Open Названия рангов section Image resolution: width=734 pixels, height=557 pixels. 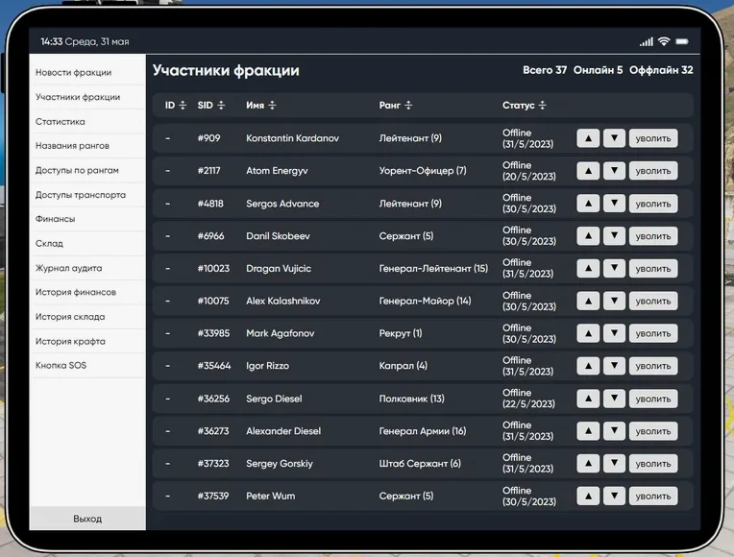tap(87, 146)
